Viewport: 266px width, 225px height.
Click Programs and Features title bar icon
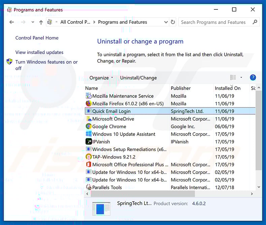pos(9,10)
